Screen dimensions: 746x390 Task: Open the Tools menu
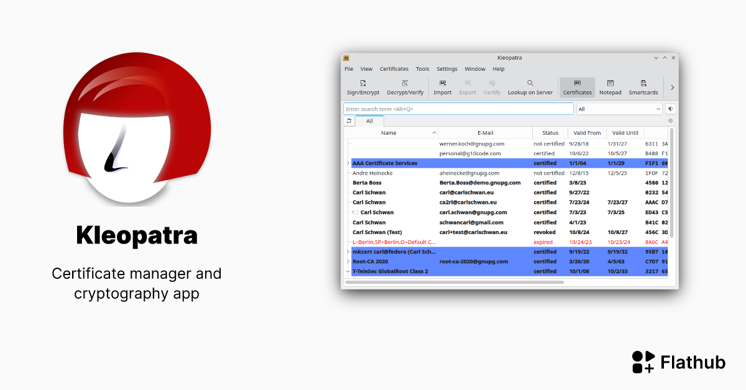coord(423,69)
